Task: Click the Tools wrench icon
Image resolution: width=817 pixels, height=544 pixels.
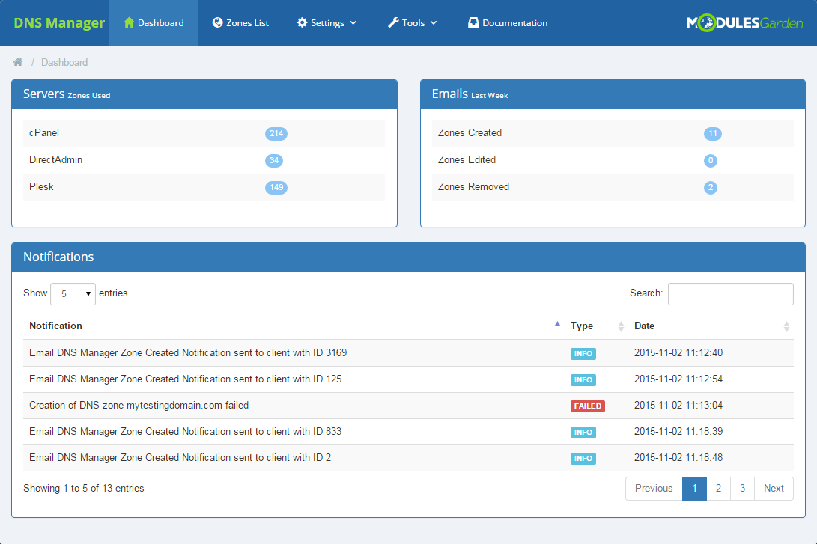Action: (393, 22)
